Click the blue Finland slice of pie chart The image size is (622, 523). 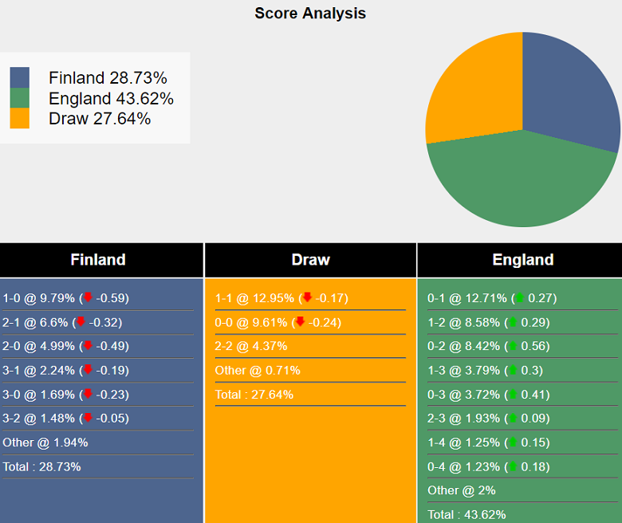click(x=566, y=88)
